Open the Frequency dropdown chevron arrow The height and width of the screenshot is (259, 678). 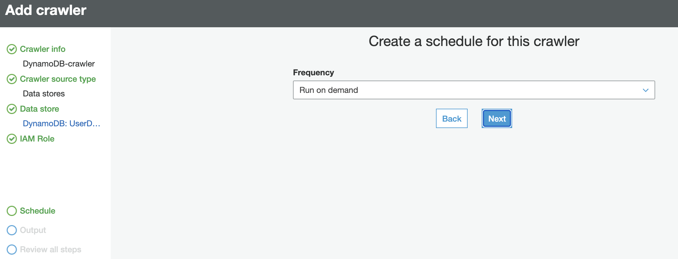pyautogui.click(x=645, y=90)
